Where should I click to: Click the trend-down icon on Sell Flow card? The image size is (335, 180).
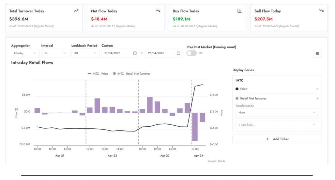[321, 11]
